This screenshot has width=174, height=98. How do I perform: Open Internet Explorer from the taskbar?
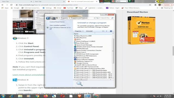[x=12, y=96]
